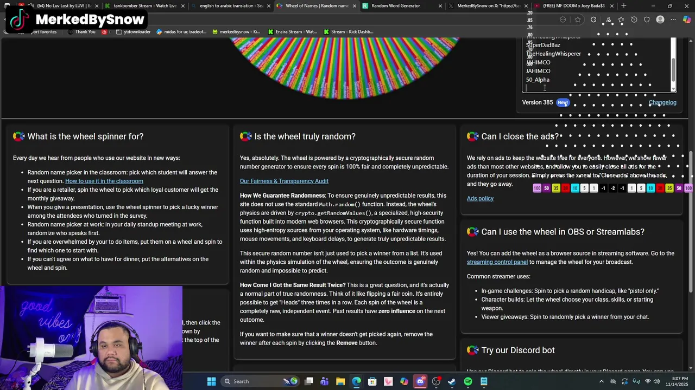
Task: Open the Thank You bookmark
Action: [x=81, y=31]
